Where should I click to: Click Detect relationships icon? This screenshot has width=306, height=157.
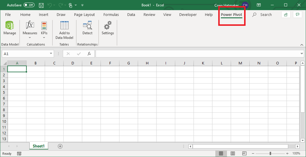tap(87, 25)
